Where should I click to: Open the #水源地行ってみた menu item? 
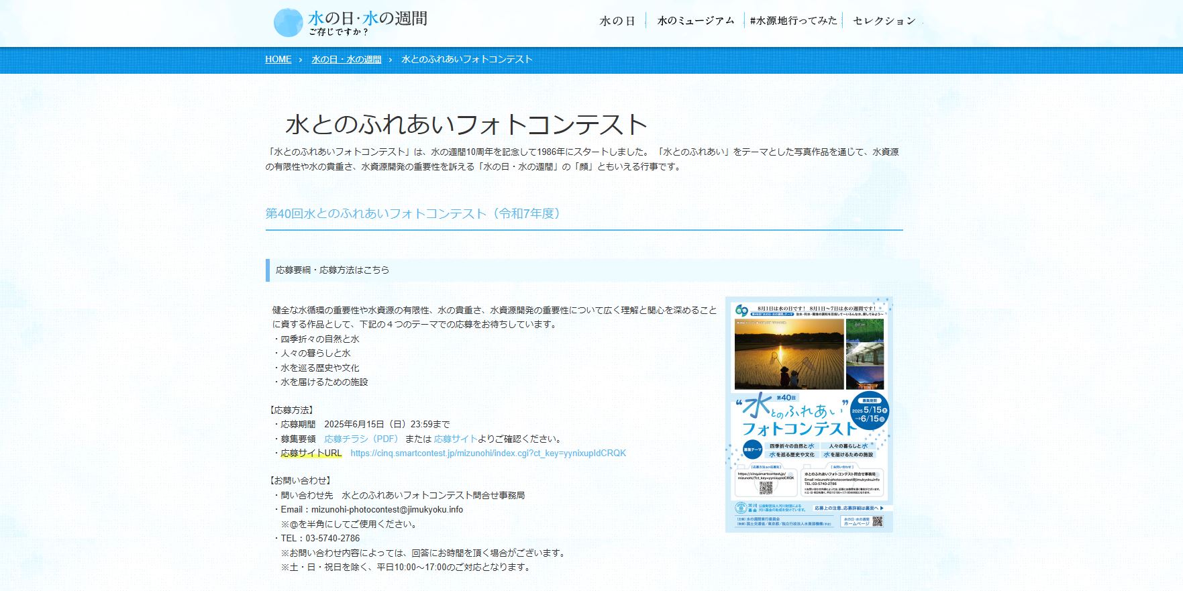click(793, 21)
